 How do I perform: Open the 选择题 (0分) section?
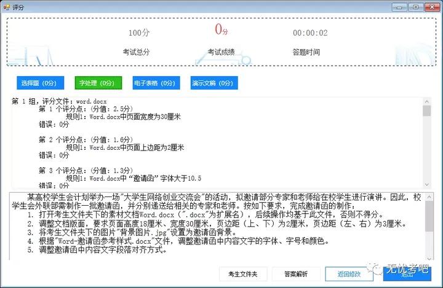pos(41,83)
